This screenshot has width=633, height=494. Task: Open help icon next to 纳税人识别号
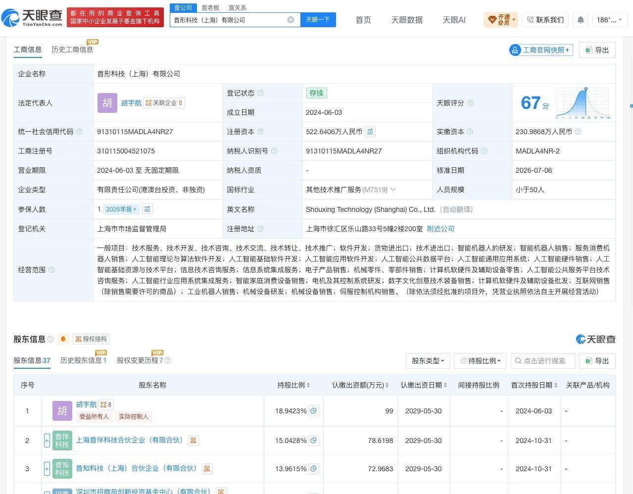click(x=274, y=151)
